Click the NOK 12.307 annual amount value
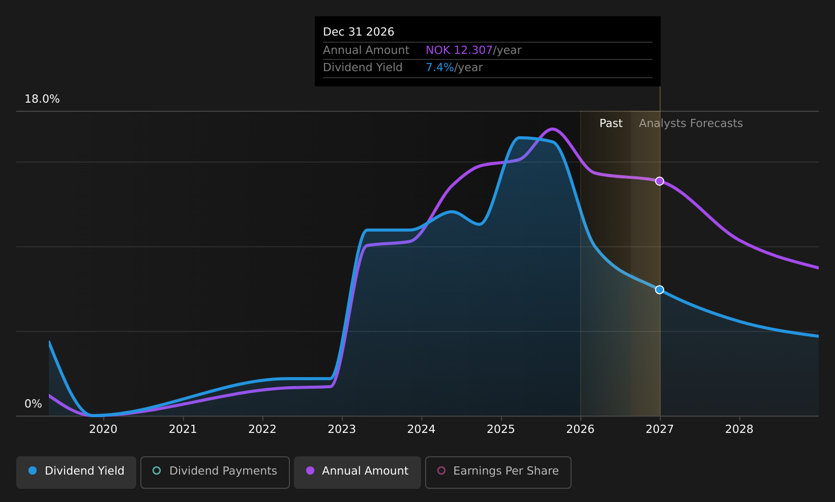The height and width of the screenshot is (502, 835). click(x=459, y=50)
